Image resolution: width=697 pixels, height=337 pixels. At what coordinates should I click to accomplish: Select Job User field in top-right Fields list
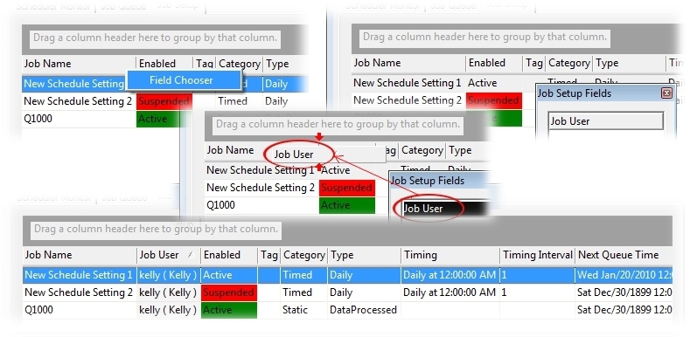[x=606, y=121]
